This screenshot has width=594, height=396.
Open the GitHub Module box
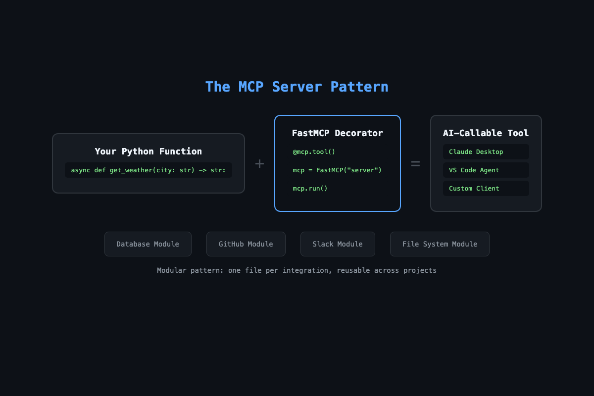pos(246,244)
